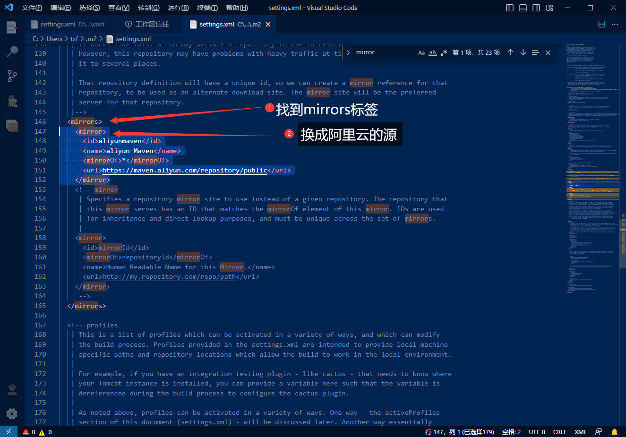626x437 pixels.
Task: Open the notifications bell in status bar
Action: coord(614,432)
